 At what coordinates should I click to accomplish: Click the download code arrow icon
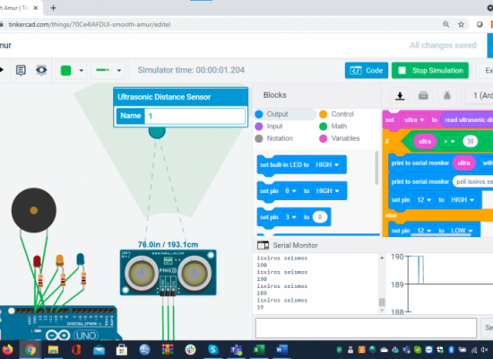point(400,95)
